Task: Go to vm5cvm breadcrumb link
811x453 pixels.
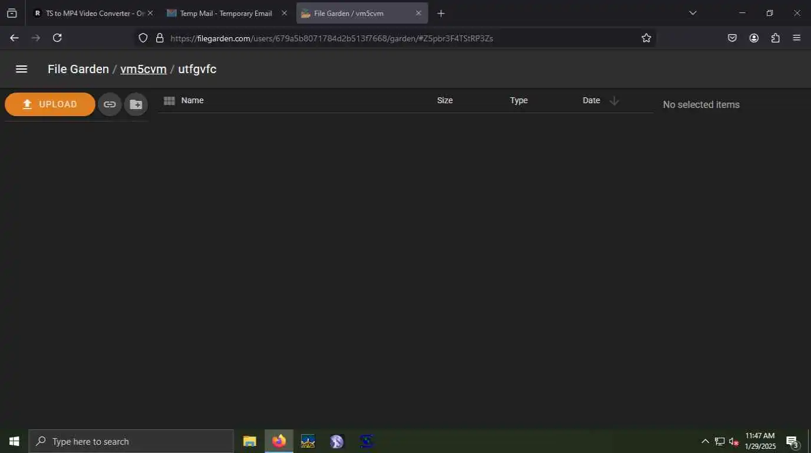Action: click(143, 69)
